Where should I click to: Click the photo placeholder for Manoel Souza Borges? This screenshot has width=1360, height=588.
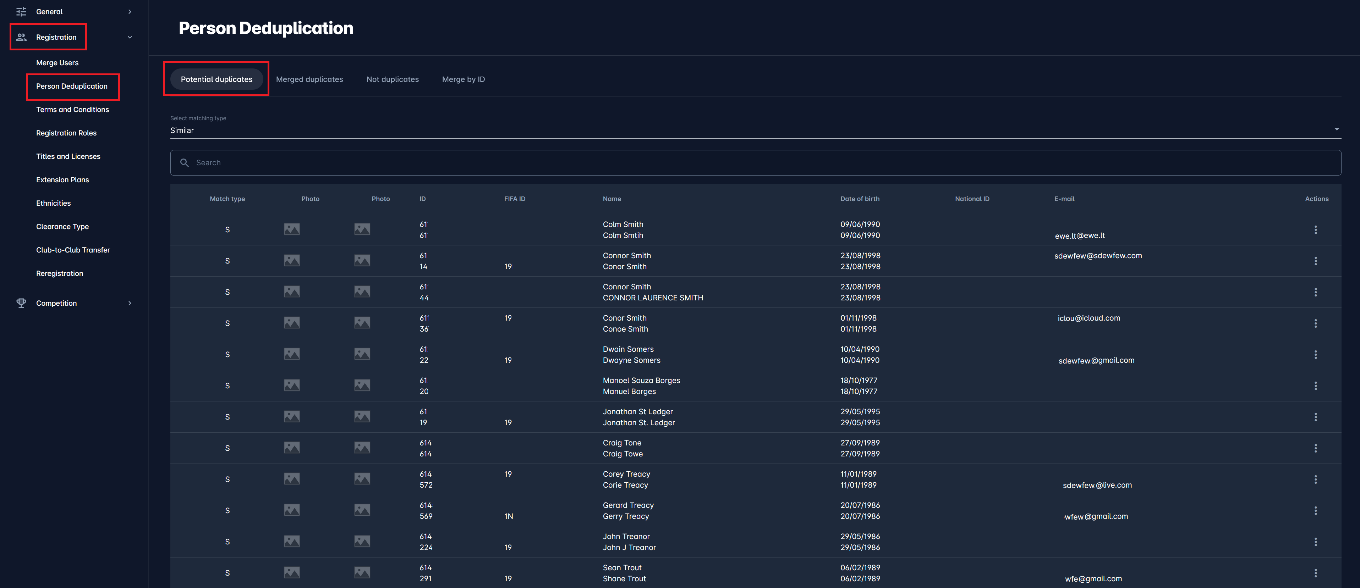291,385
